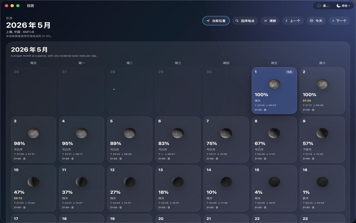The height and width of the screenshot is (223, 356).
Task: Click the new moon image on day 16
Action: 322,182
